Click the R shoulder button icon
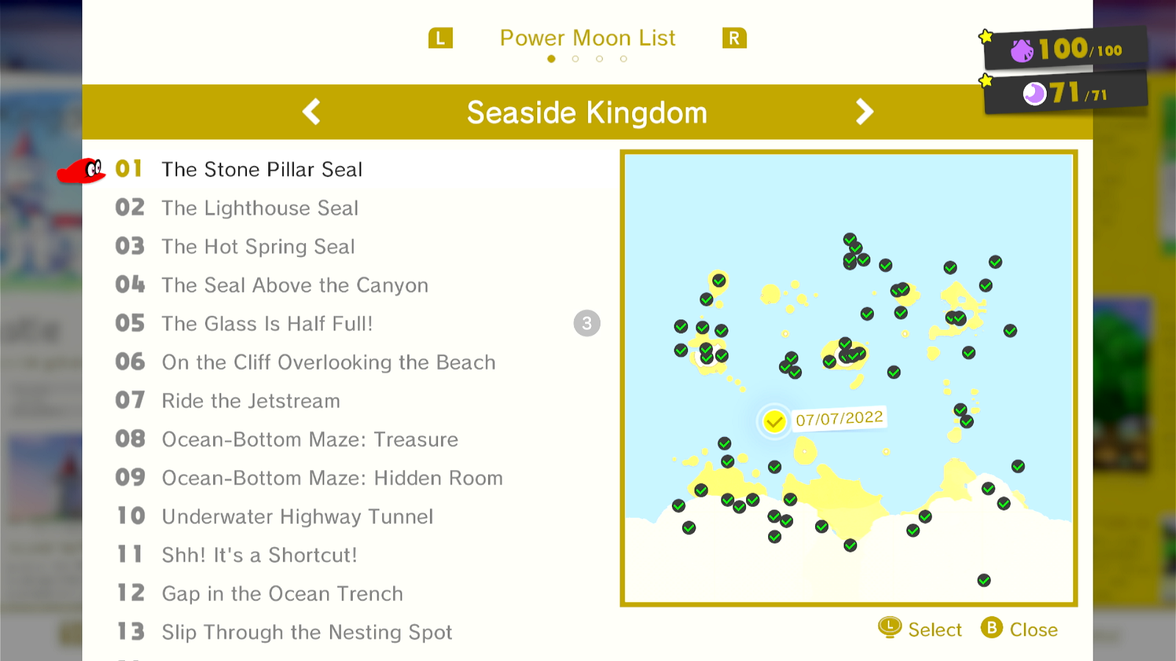The image size is (1176, 661). [734, 38]
